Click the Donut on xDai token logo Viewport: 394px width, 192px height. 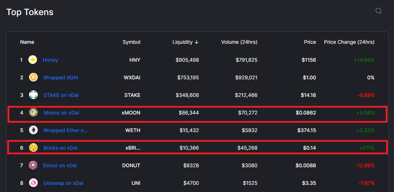[x=33, y=165]
